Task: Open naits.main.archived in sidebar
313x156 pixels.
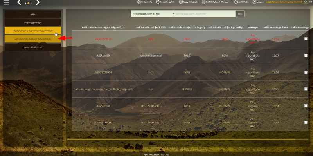Action: point(33,47)
